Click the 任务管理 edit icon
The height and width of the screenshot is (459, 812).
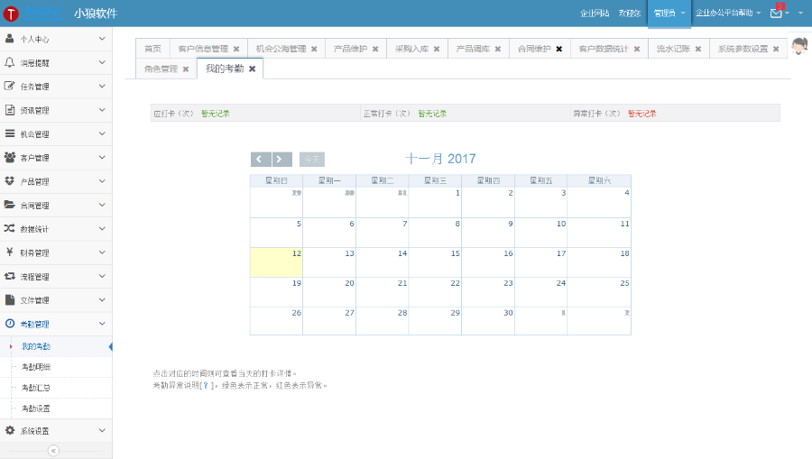(9, 86)
